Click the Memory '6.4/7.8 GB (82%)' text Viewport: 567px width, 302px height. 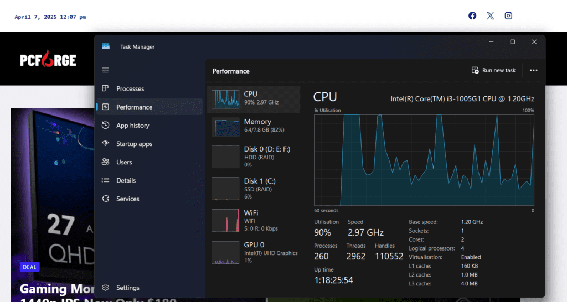click(264, 129)
